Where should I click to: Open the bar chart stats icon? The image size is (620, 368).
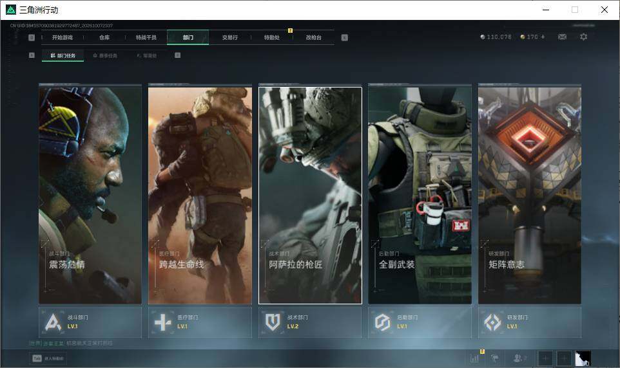(474, 358)
